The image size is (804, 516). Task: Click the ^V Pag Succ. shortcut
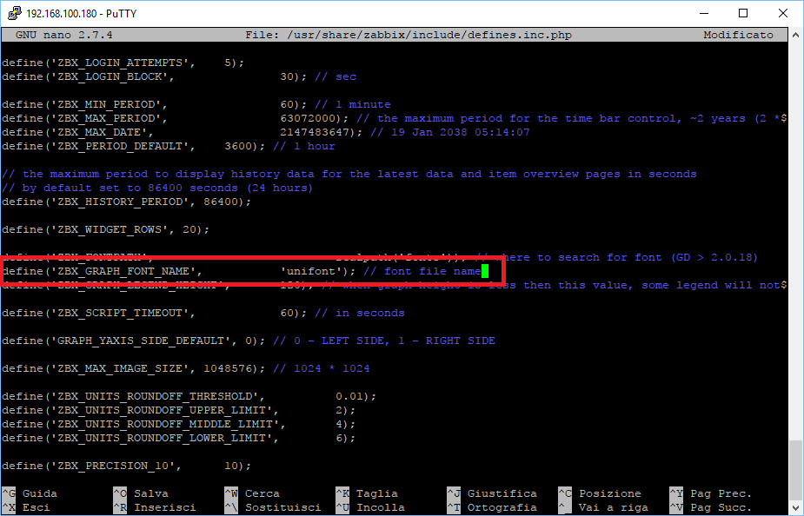coord(711,507)
